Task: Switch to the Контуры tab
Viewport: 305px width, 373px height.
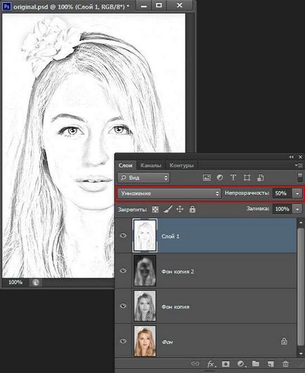Action: (181, 165)
